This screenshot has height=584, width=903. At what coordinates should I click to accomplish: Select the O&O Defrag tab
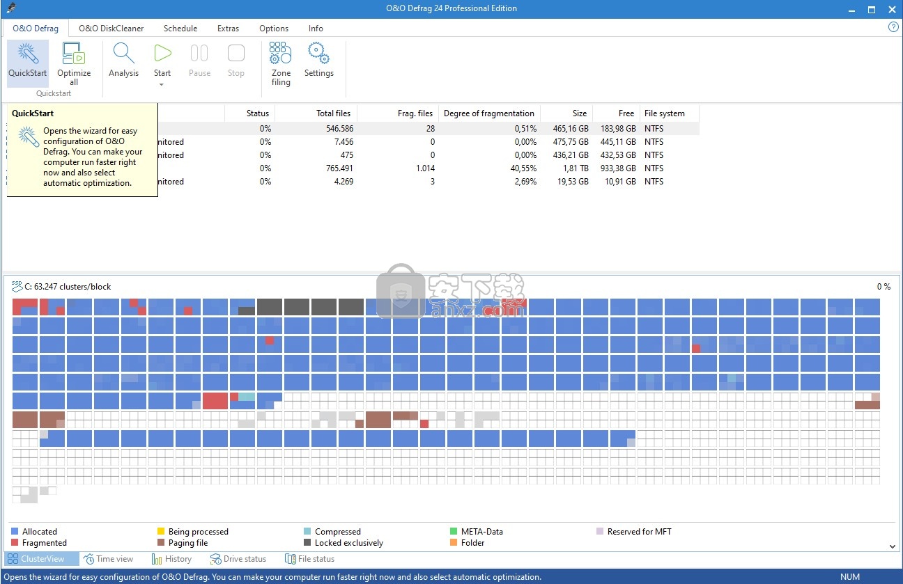pyautogui.click(x=36, y=29)
